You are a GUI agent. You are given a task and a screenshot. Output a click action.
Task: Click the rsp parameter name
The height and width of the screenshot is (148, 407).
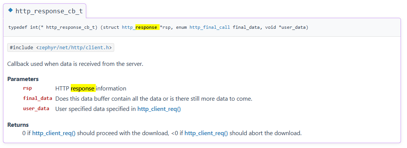[x=28, y=88]
